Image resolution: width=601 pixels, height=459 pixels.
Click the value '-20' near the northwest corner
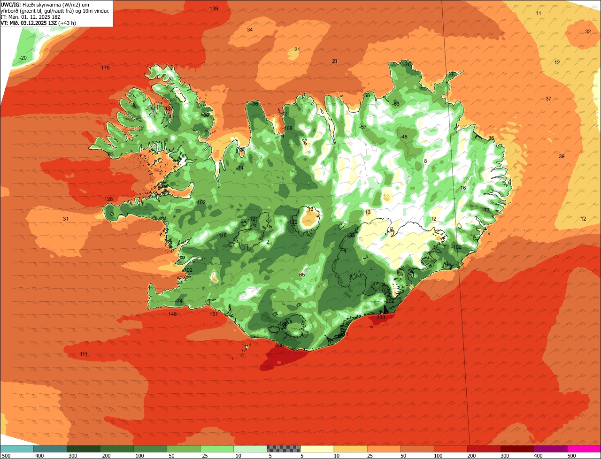[x=23, y=58]
